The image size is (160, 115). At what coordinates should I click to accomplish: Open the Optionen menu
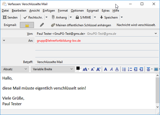[x=77, y=11]
